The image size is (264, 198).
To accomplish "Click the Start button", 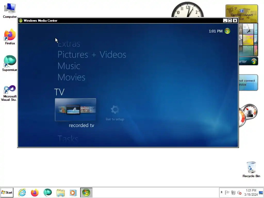I will point(7,192).
